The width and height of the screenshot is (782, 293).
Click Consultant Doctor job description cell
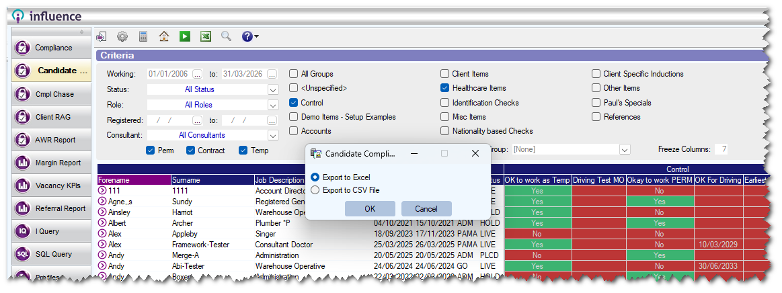click(284, 245)
